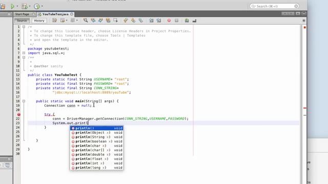Toggle Highlight Search icon
Screen dimensions: 328x184
coord(108,20)
